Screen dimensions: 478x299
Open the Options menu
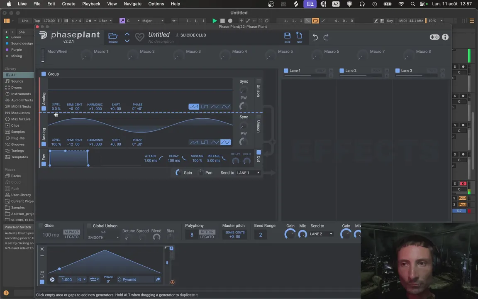click(x=156, y=4)
